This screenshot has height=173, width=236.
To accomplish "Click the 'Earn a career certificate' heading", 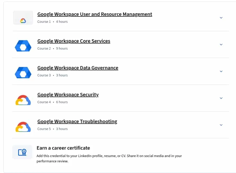I will (63, 148).
